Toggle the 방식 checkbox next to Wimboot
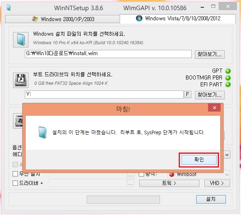241x215 pixels. [141, 174]
